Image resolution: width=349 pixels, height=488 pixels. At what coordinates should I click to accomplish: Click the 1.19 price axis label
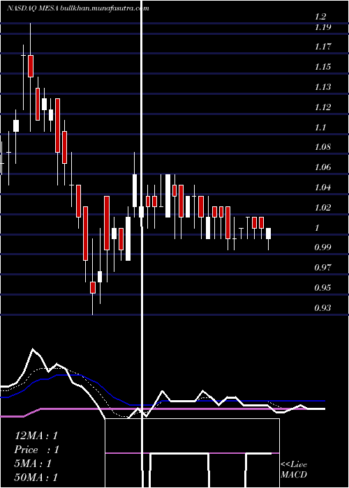[322, 27]
